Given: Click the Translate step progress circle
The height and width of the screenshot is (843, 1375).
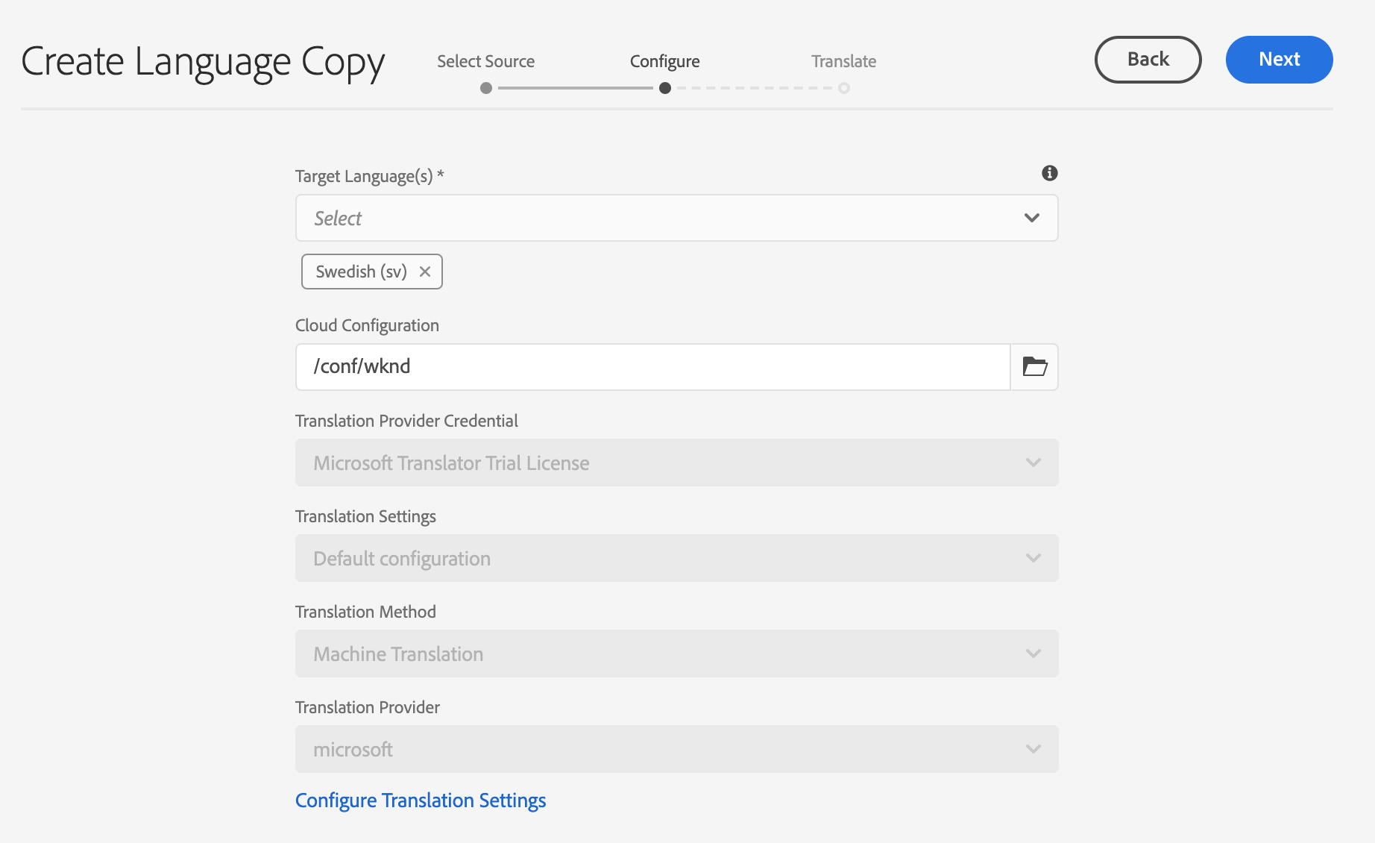Looking at the screenshot, I should click(x=844, y=88).
